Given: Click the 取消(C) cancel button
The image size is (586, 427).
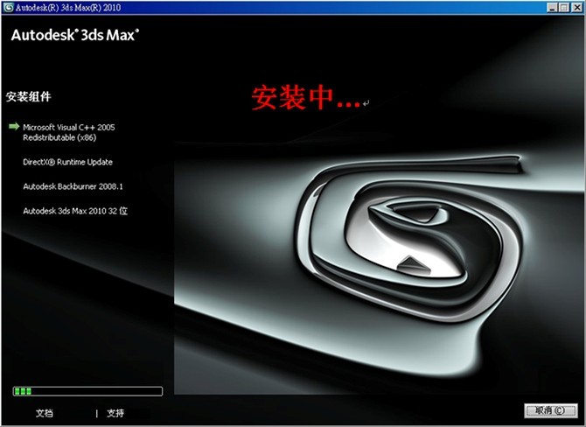Looking at the screenshot, I should [x=551, y=410].
